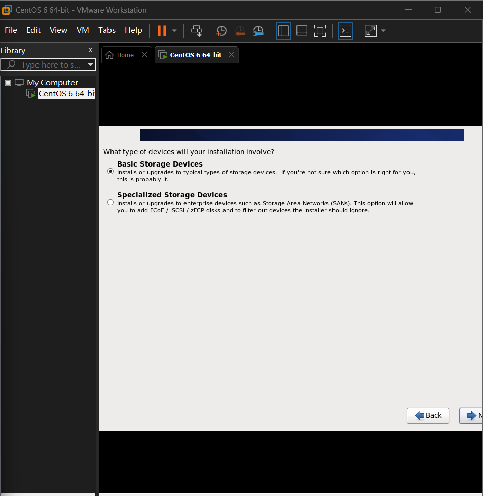This screenshot has width=483, height=496.
Task: Enter full screen mode
Action: 320,30
